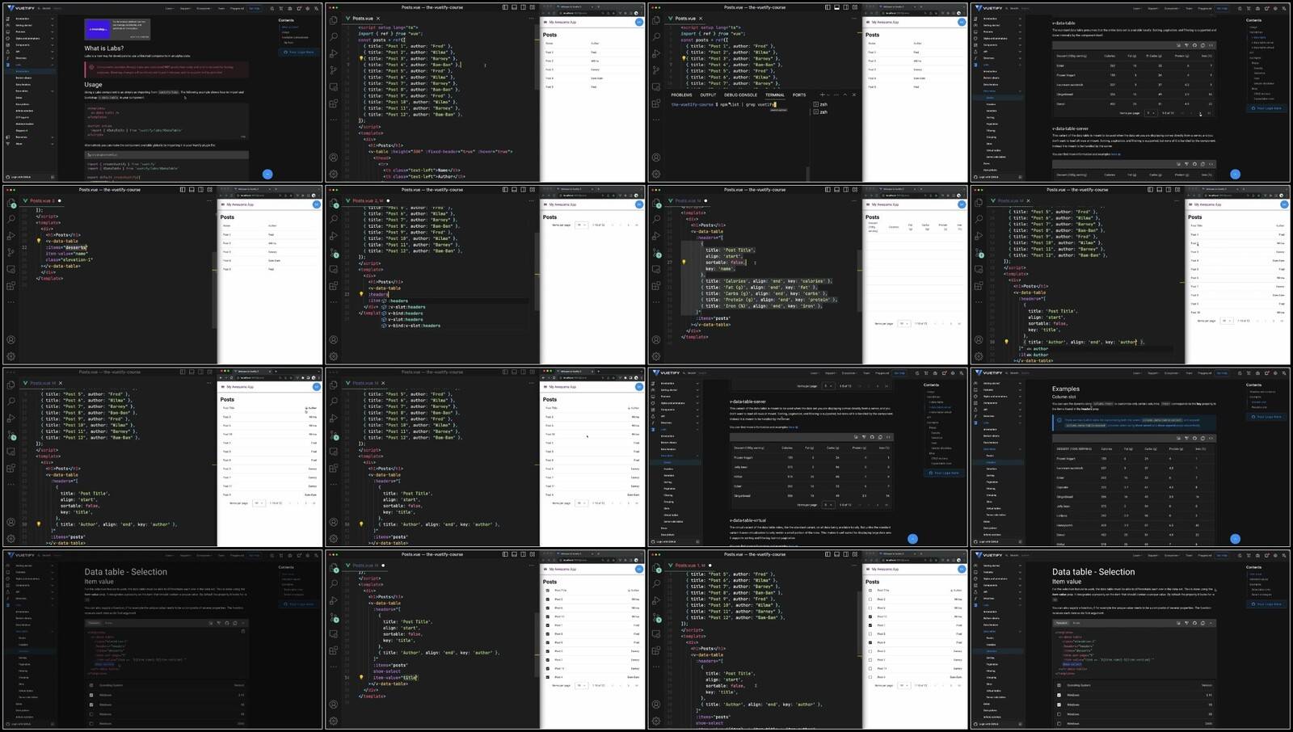The height and width of the screenshot is (732, 1293).
Task: Click view-source icon on the first v-data-table example toolbar
Action: point(1211,45)
